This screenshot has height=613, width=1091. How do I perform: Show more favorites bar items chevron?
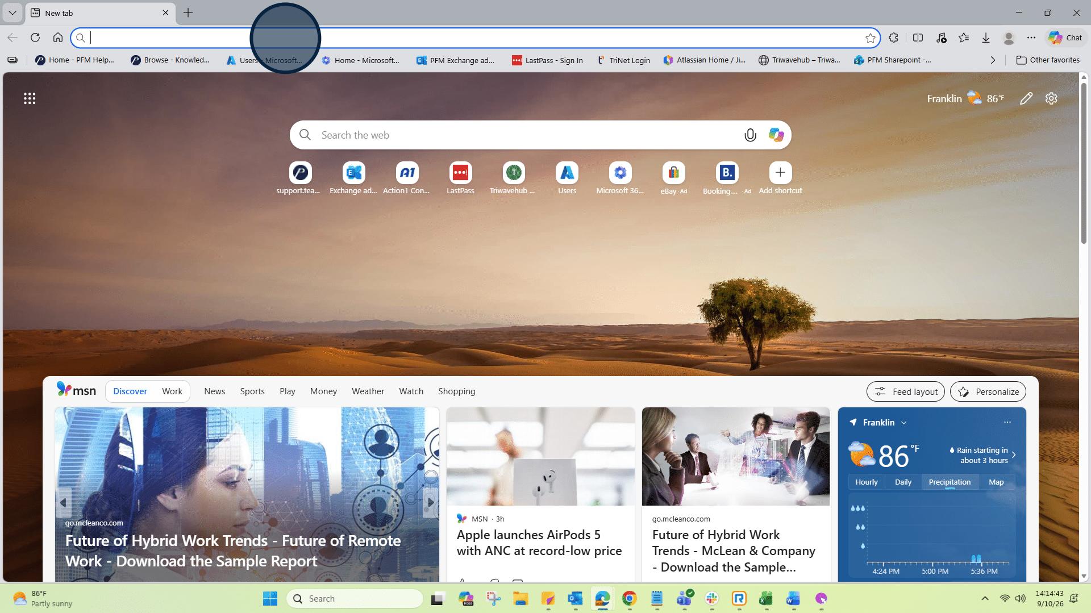tap(993, 60)
